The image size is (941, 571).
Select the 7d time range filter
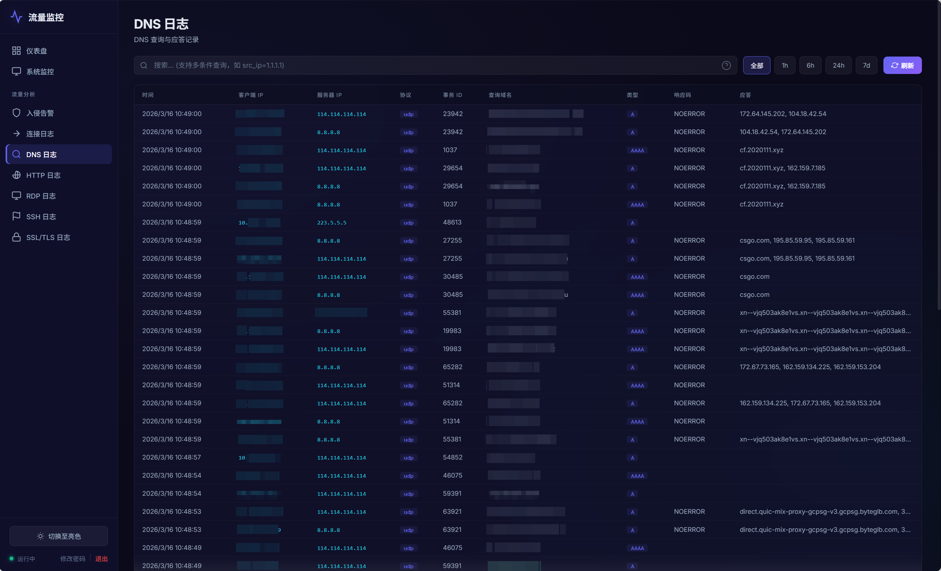pos(866,65)
